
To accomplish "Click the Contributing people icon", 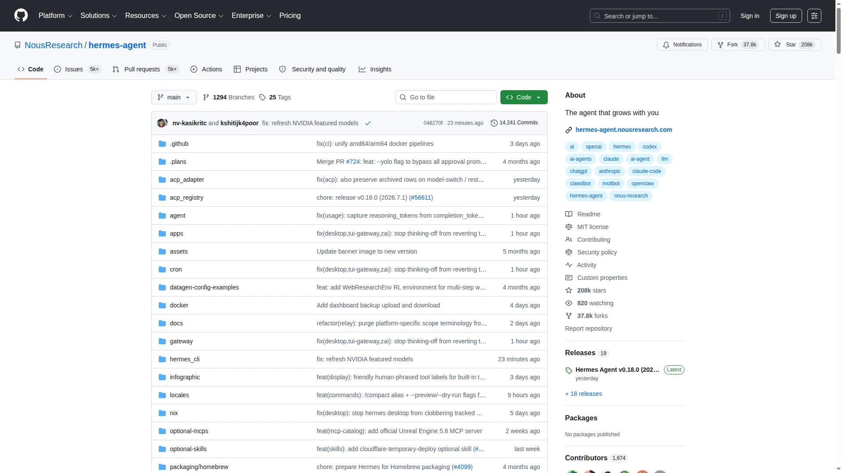I will coord(569,240).
